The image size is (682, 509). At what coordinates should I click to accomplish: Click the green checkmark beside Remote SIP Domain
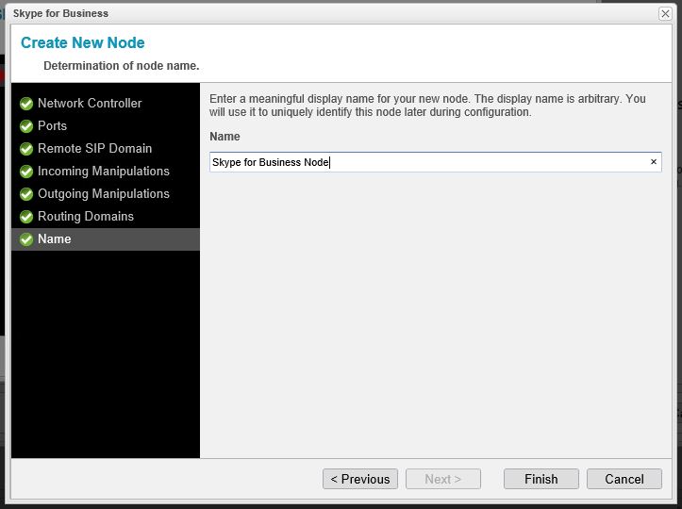26,149
